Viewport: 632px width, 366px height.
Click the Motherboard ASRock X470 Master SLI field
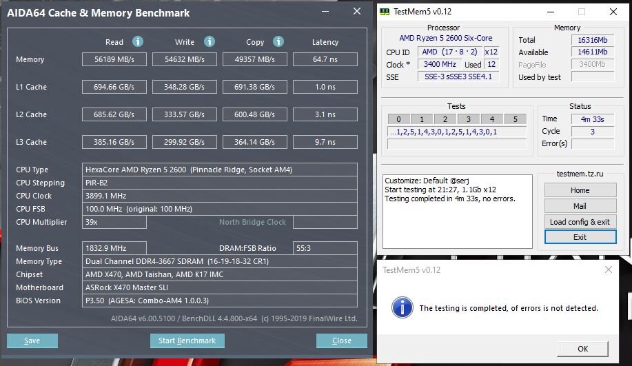click(220, 287)
